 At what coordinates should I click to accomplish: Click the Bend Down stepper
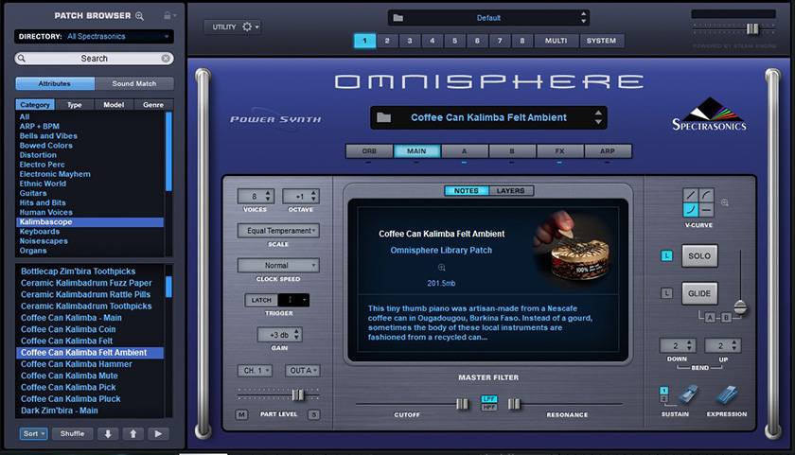pyautogui.click(x=678, y=345)
